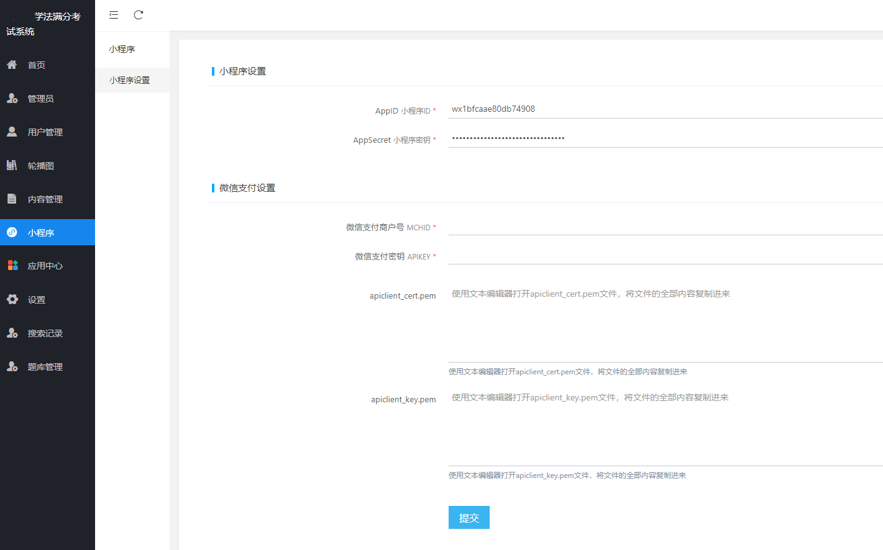Viewport: 883px width, 550px height.
Task: Click the 用户管理 person icon
Action: (x=12, y=132)
